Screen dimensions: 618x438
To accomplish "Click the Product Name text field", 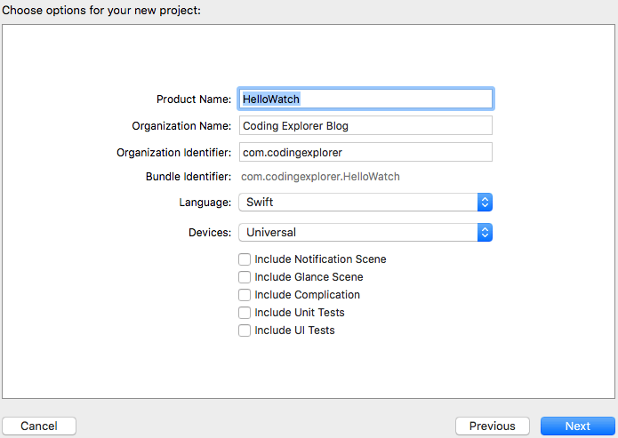I will tap(365, 99).
